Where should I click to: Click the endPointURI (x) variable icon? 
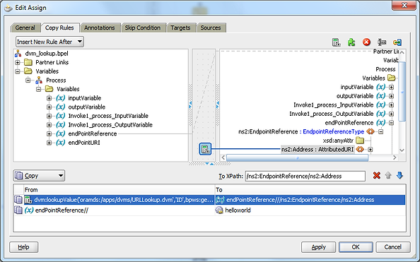pos(61,143)
